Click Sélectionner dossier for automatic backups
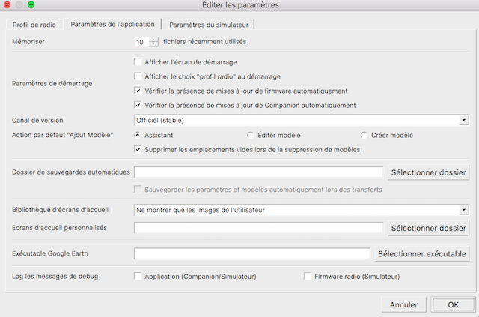Viewport: 479px width, 317px height. click(x=428, y=172)
